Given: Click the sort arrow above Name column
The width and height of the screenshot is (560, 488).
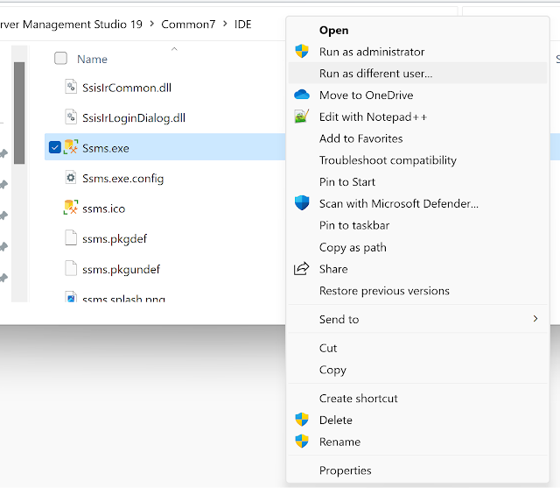Looking at the screenshot, I should click(174, 49).
